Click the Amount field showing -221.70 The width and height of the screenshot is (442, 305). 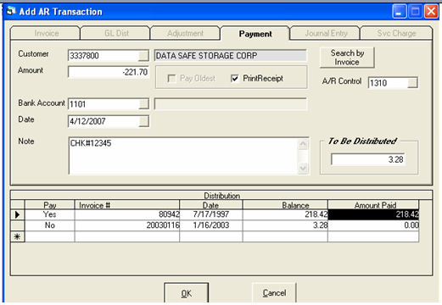coord(109,72)
